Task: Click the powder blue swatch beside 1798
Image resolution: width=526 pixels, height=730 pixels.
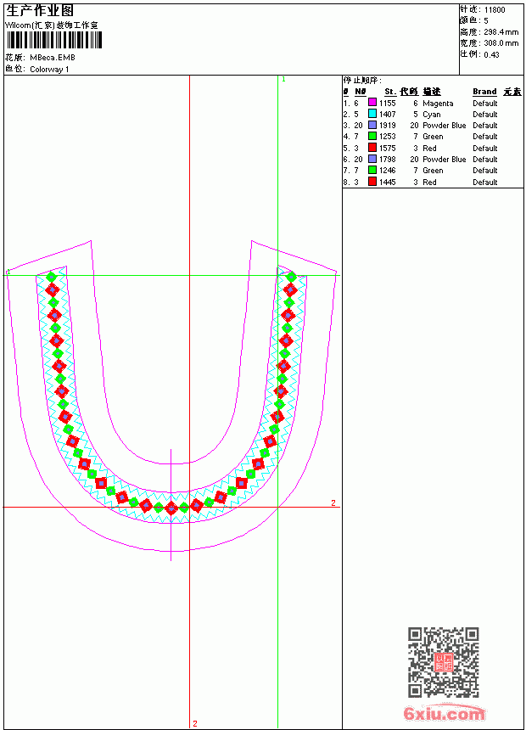Action: pyautogui.click(x=372, y=159)
